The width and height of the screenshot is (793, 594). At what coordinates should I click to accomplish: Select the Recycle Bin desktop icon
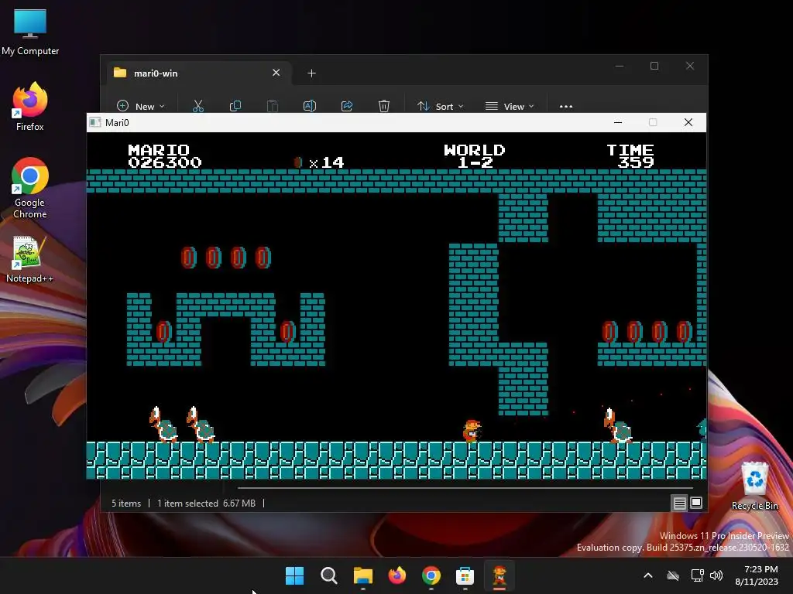tap(754, 486)
